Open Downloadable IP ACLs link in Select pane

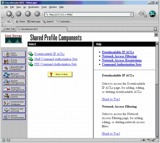coord(49,54)
